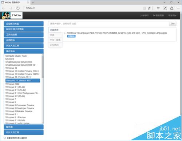The height and width of the screenshot is (141, 182).
Task: Select Windows 8 Developer Preview
Action: (x=20, y=108)
